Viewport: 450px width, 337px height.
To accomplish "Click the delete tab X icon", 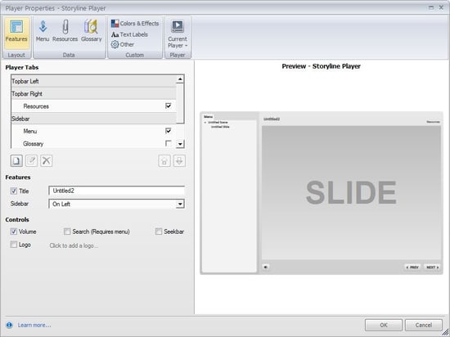I will 46,160.
